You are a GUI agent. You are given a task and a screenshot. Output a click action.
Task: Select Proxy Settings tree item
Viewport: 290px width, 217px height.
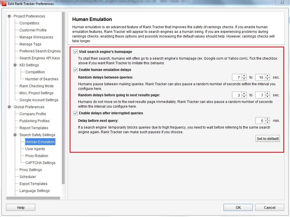pyautogui.click(x=31, y=170)
